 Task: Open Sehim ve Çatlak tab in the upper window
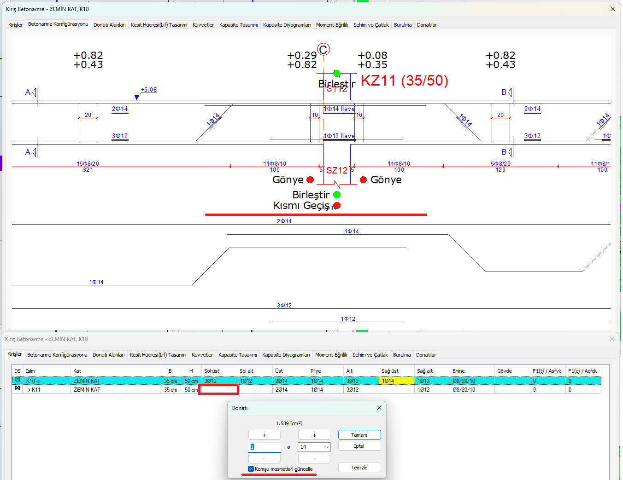371,25
